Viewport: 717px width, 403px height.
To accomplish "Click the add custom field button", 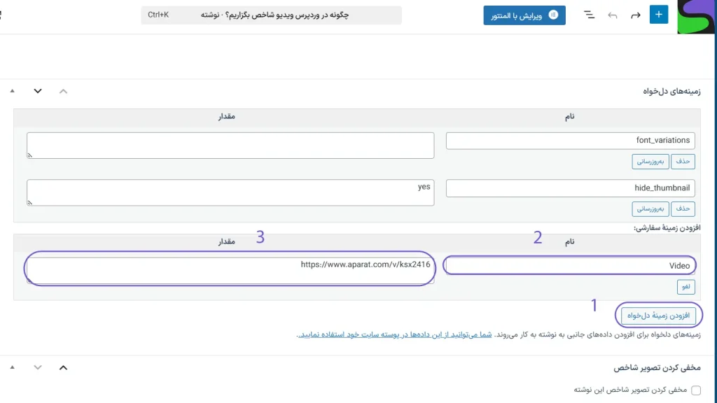I will coord(658,316).
